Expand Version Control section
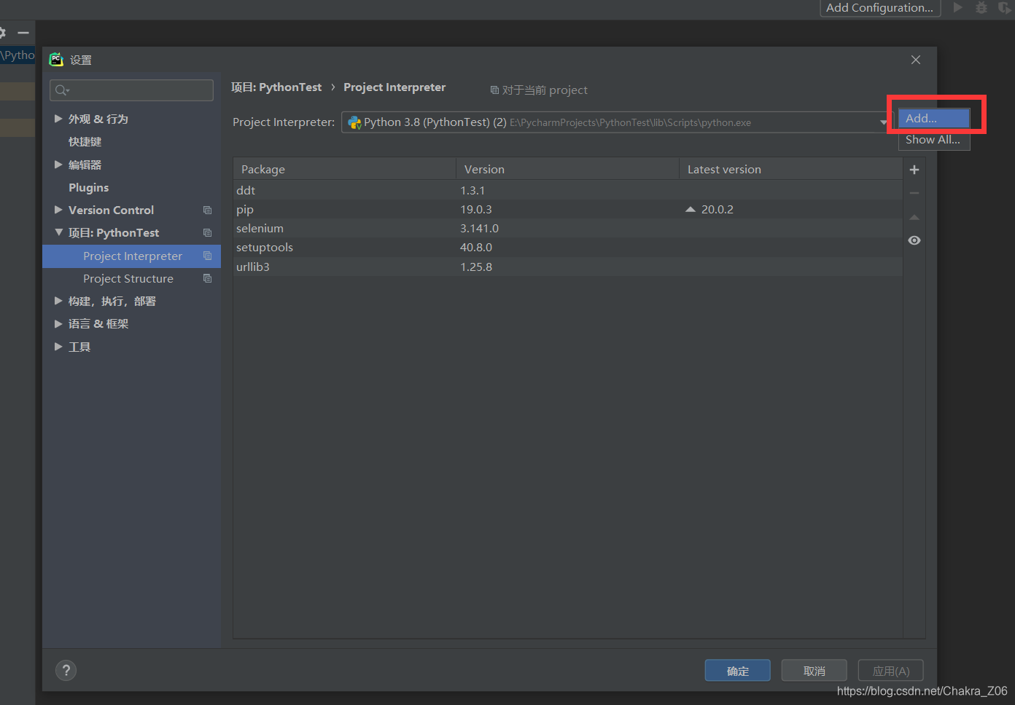This screenshot has width=1015, height=705. click(58, 210)
